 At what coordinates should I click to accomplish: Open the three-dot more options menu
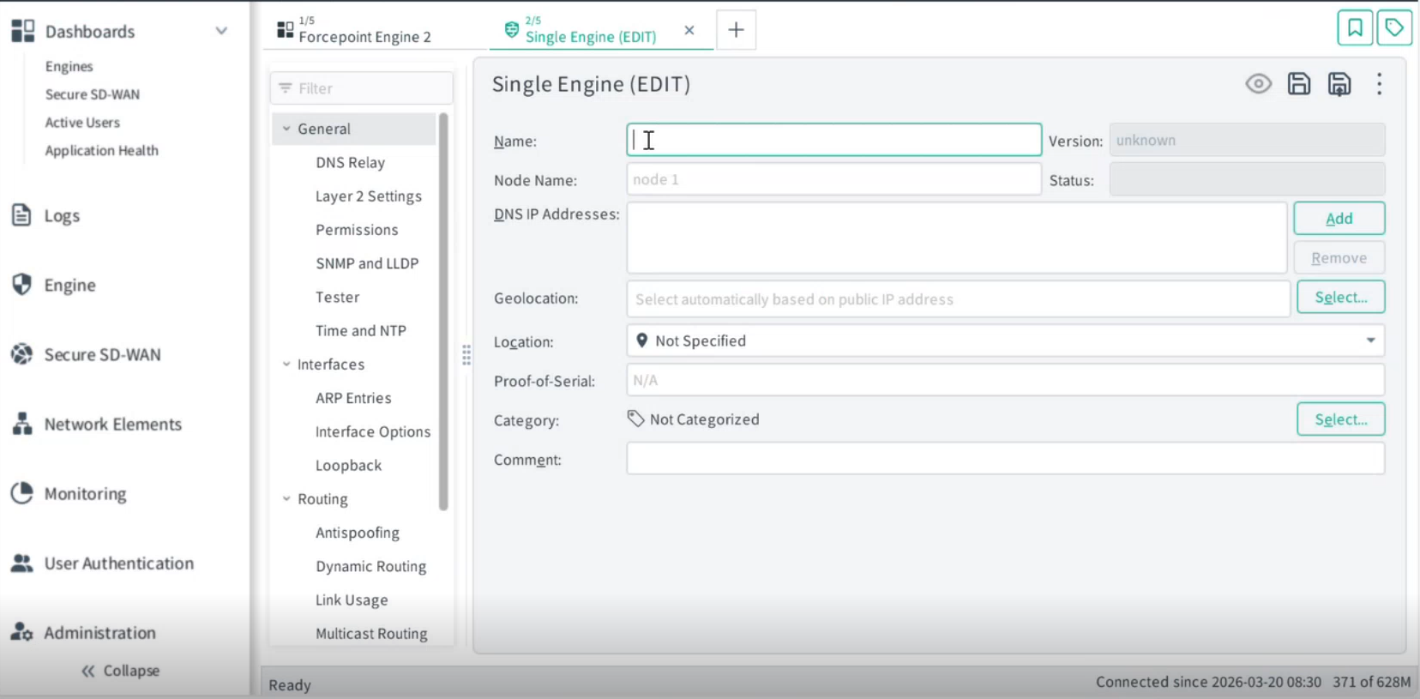click(x=1379, y=83)
